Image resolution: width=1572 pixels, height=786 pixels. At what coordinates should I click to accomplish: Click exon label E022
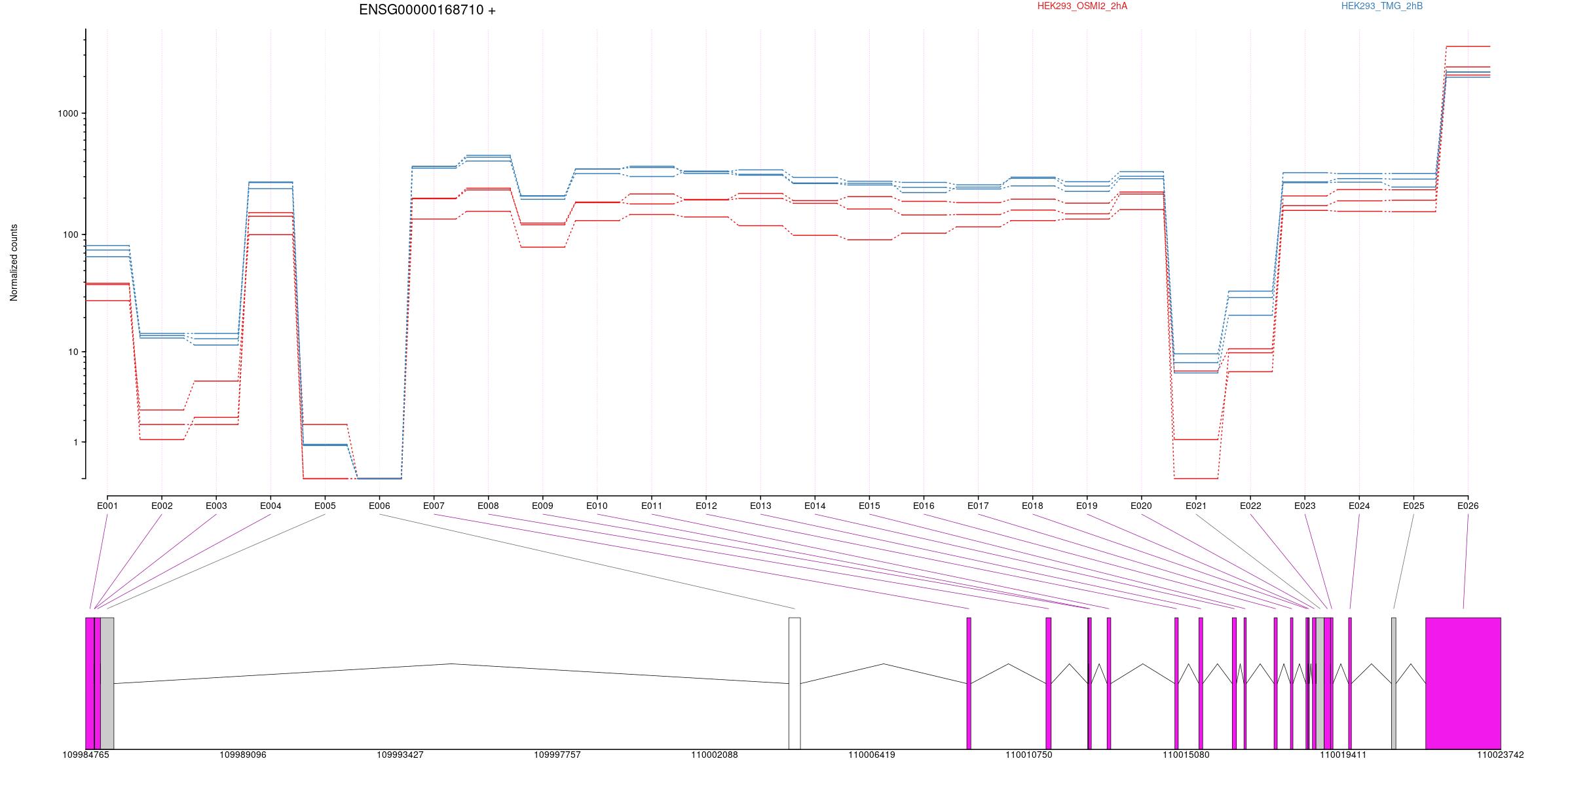[1250, 506]
